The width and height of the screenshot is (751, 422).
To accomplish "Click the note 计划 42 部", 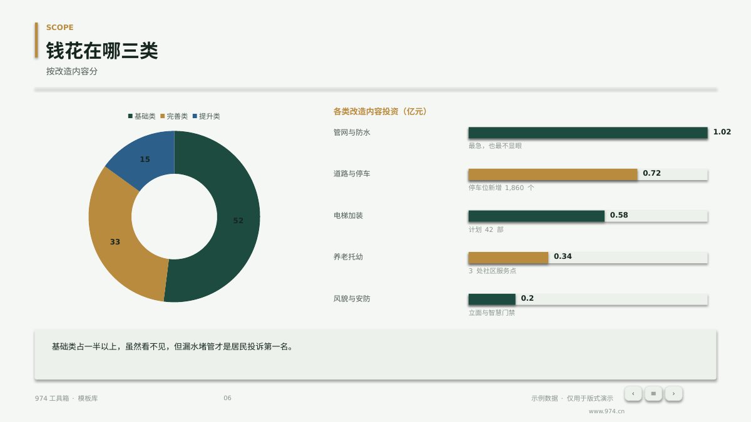I will [x=486, y=229].
